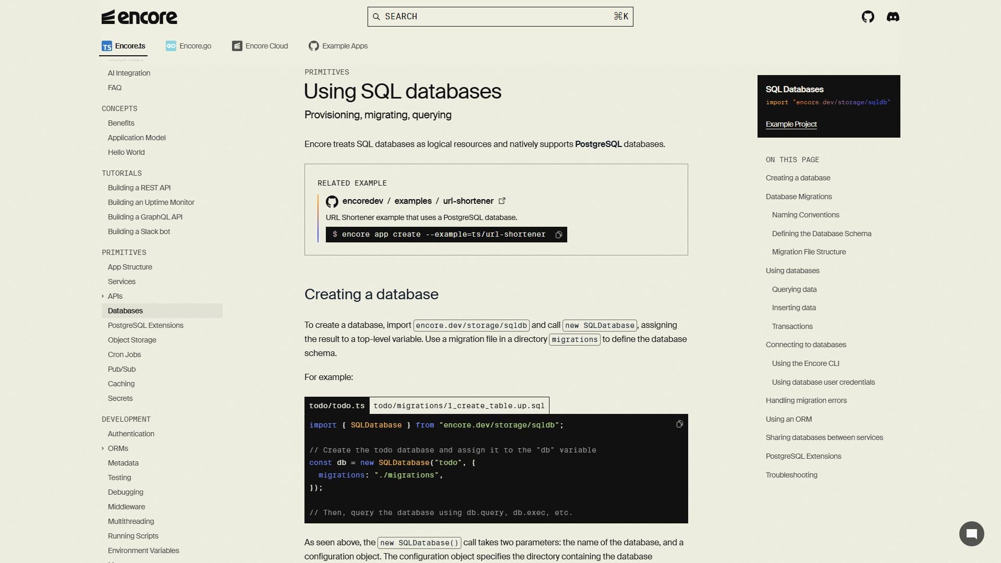Screen dimensions: 1001x563
Task: Open Building an Uptime Monitor tutorial
Action: [151, 202]
